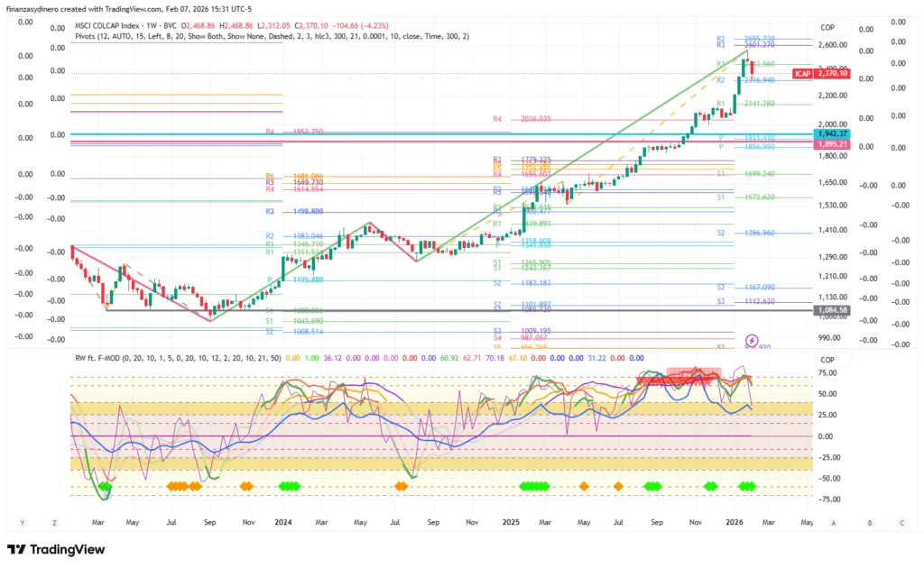Click the 2026 label on time axis
This screenshot has width=924, height=568.
click(735, 522)
